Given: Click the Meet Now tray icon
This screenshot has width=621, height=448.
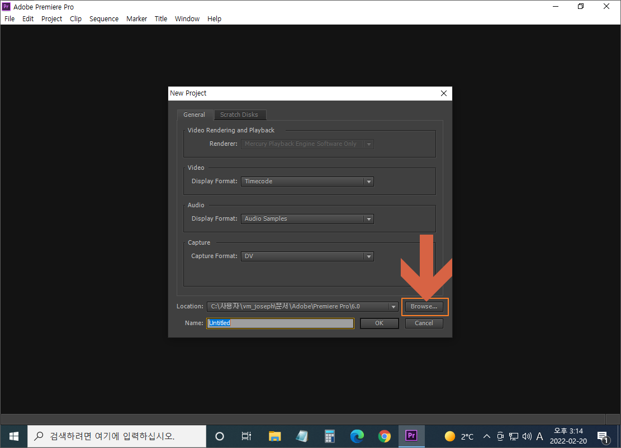Looking at the screenshot, I should coord(500,436).
